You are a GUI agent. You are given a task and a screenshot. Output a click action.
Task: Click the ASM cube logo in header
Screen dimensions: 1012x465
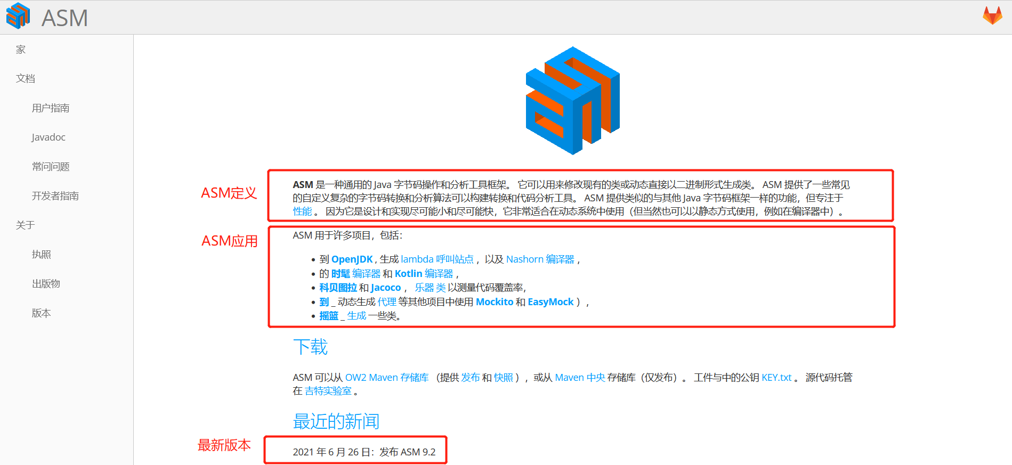coord(18,16)
